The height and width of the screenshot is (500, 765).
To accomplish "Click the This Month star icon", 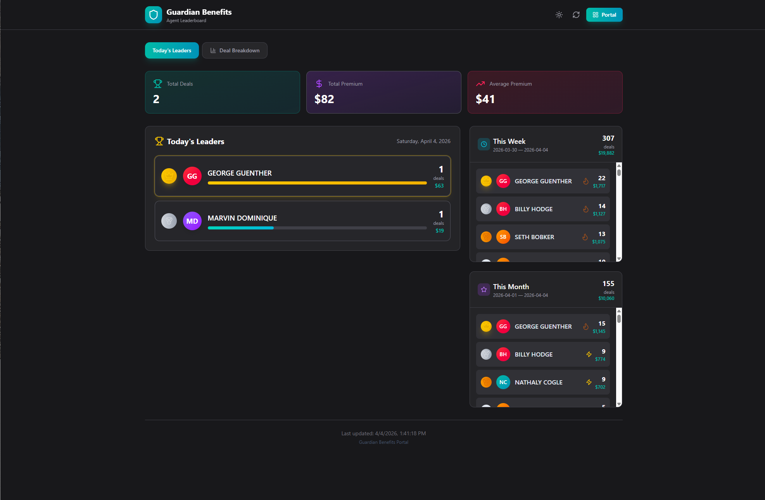I will click(484, 290).
